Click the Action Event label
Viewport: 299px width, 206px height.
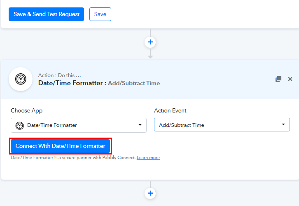pyautogui.click(x=170, y=111)
